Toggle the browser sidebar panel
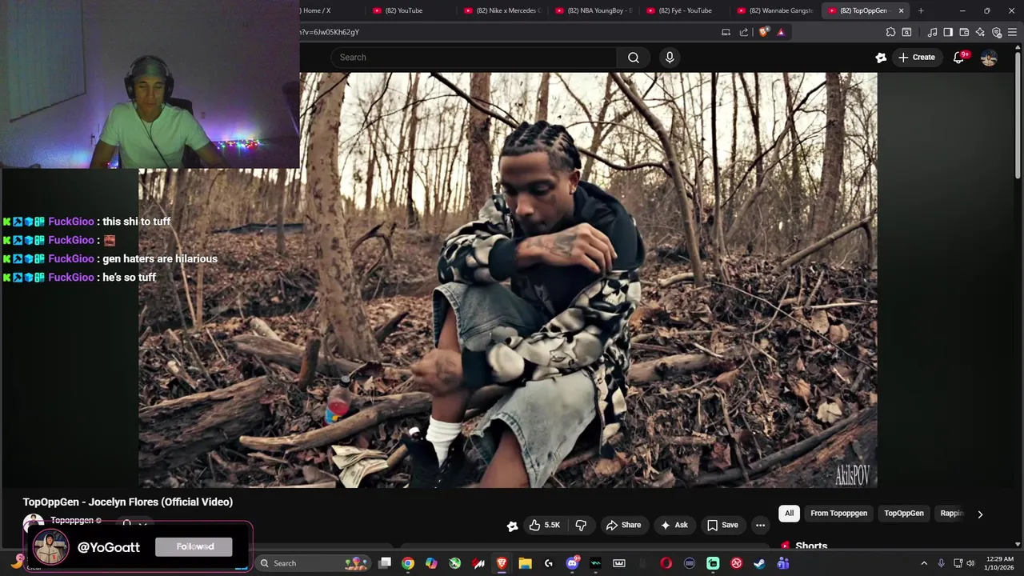Screen dimensions: 1024x576 click(948, 32)
